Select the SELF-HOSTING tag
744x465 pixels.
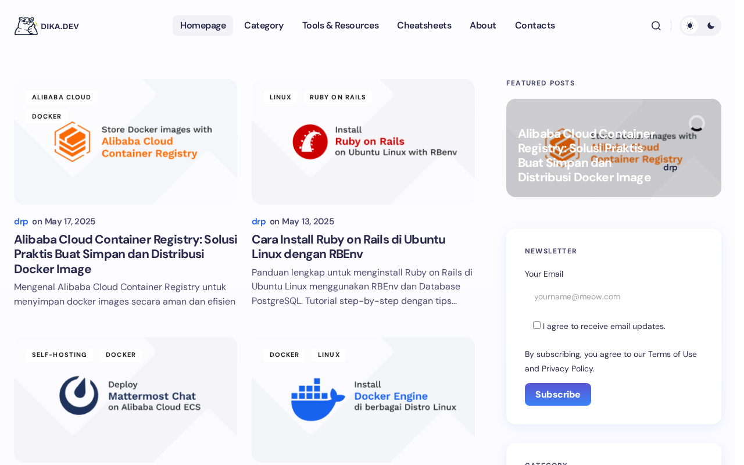click(59, 355)
